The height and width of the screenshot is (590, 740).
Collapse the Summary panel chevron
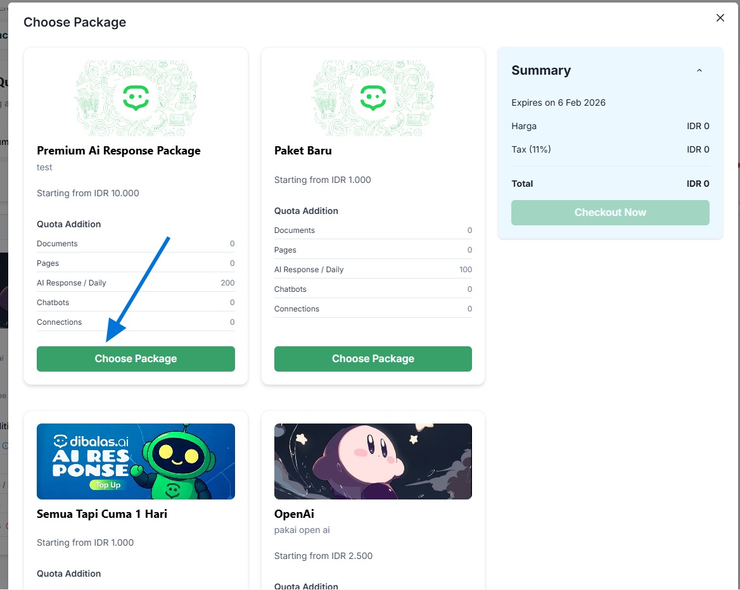[x=699, y=71]
